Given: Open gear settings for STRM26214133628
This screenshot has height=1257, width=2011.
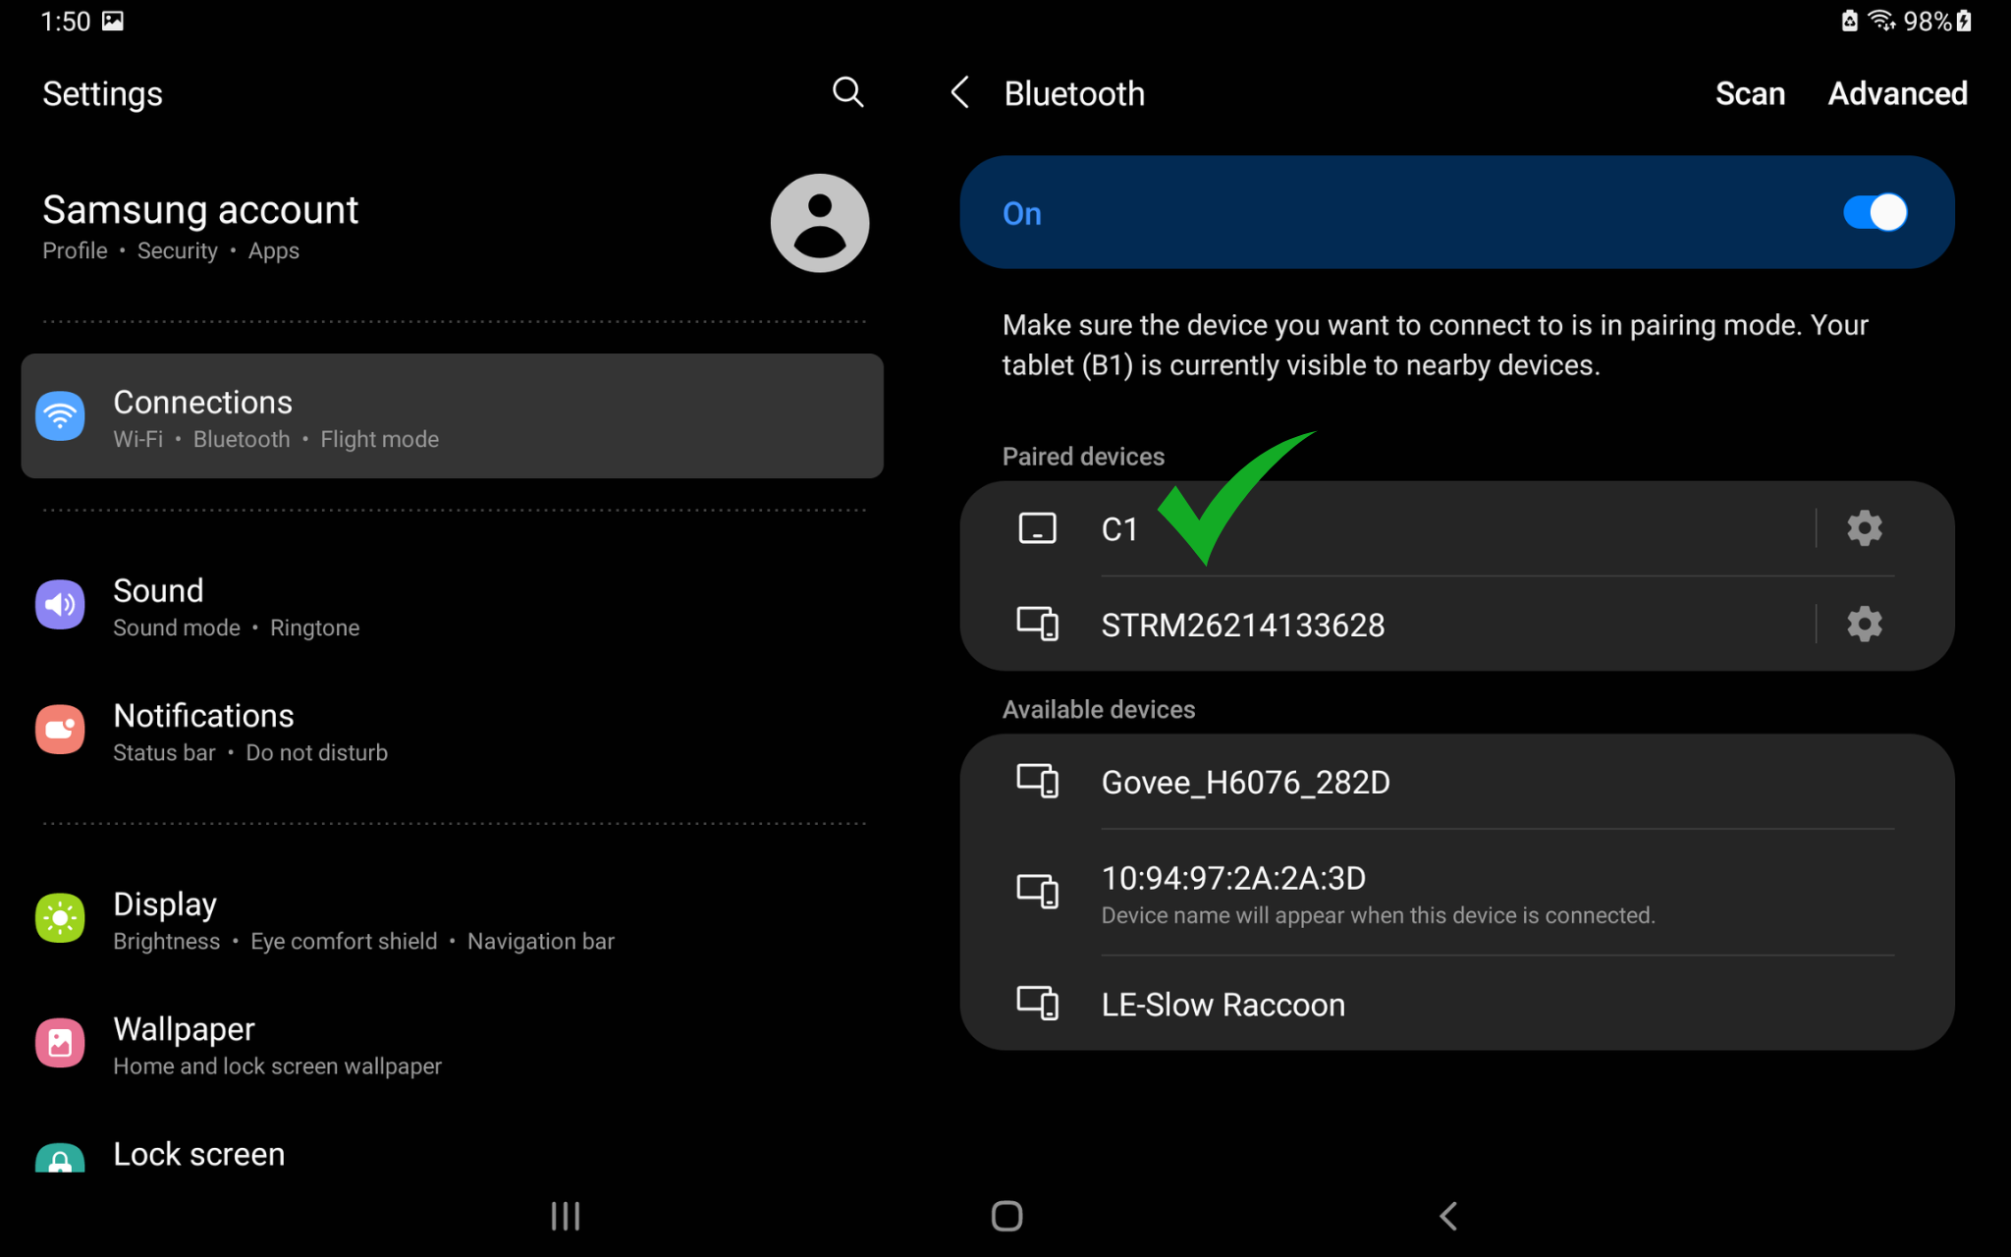Looking at the screenshot, I should (x=1863, y=624).
